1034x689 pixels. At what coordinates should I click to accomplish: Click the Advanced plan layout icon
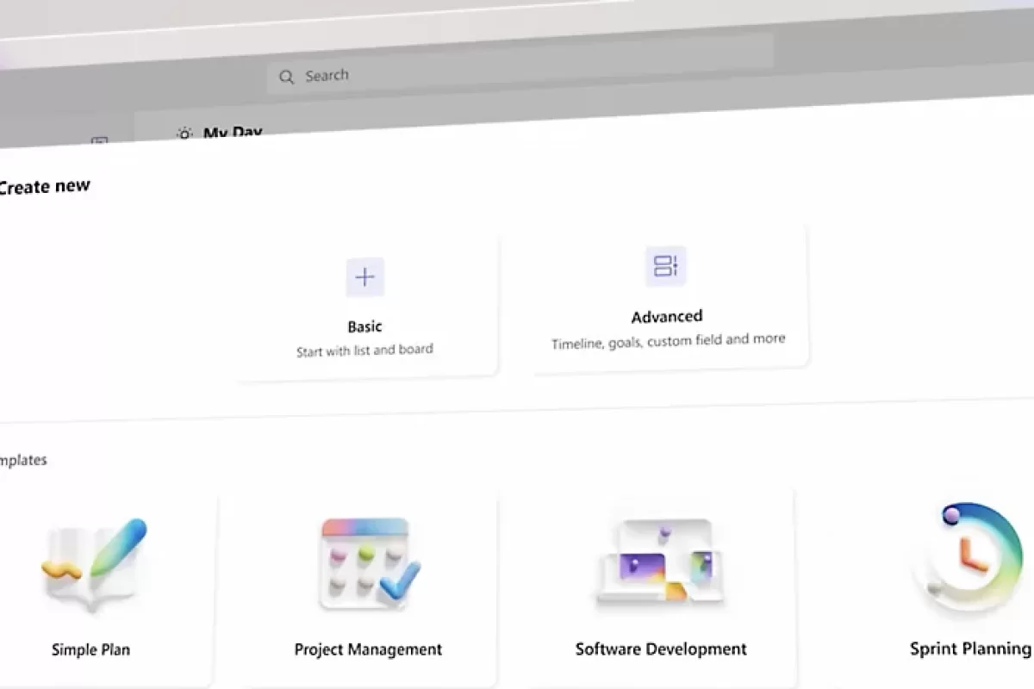click(666, 266)
